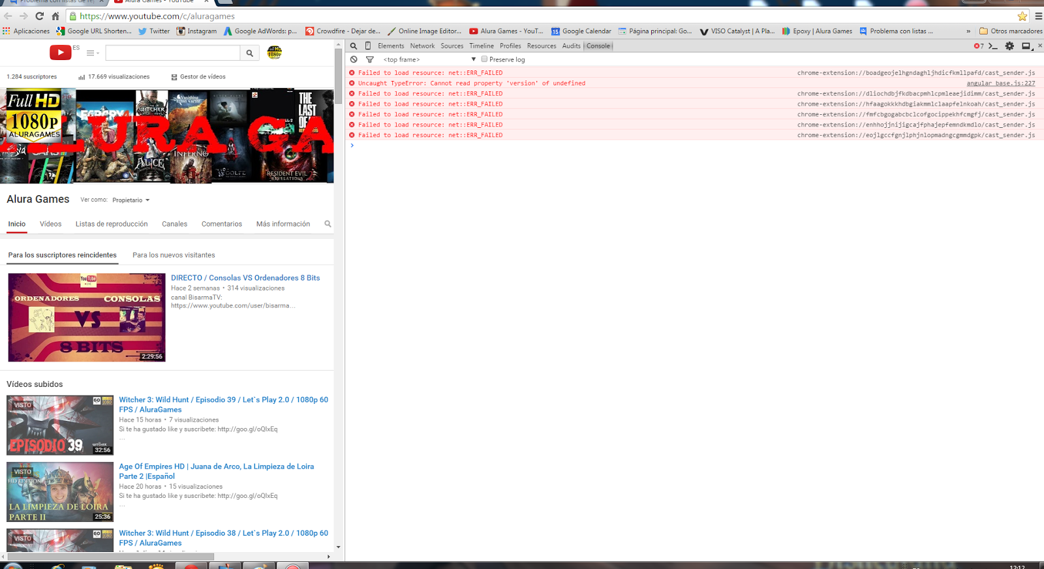The height and width of the screenshot is (569, 1044).
Task: Click the YouTube logo
Action: [61, 52]
